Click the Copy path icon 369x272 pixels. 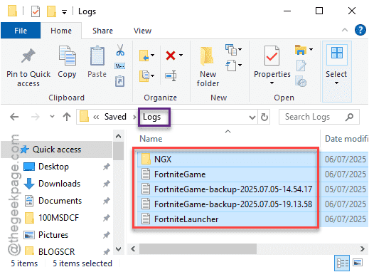(x=120, y=66)
